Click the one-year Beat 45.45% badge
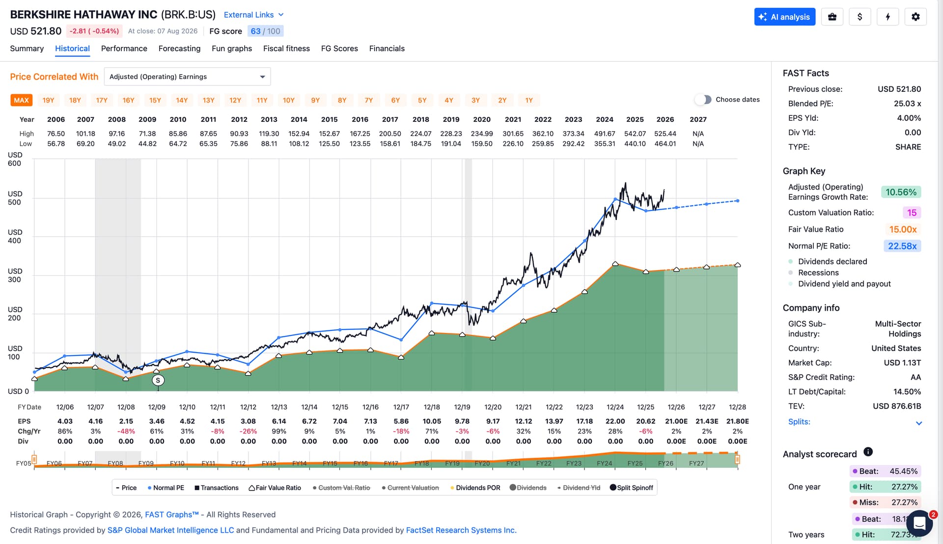 point(885,471)
